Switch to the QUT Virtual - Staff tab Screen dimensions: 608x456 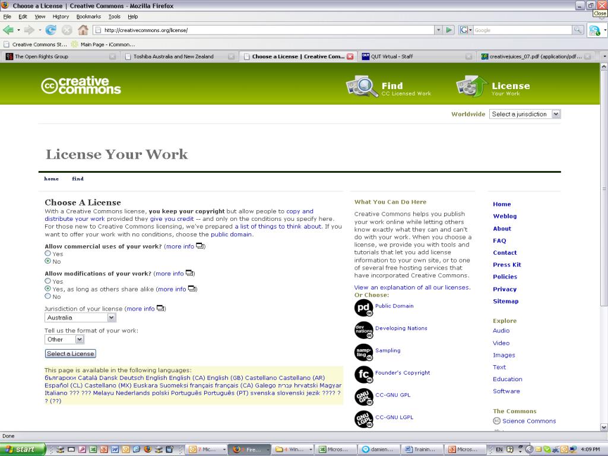[x=416, y=56]
